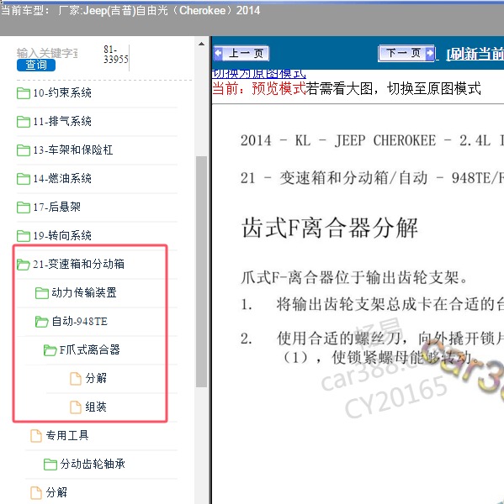This screenshot has width=504, height=504.
Task: Open 分动齿轮轴承 folder label
Action: click(93, 465)
